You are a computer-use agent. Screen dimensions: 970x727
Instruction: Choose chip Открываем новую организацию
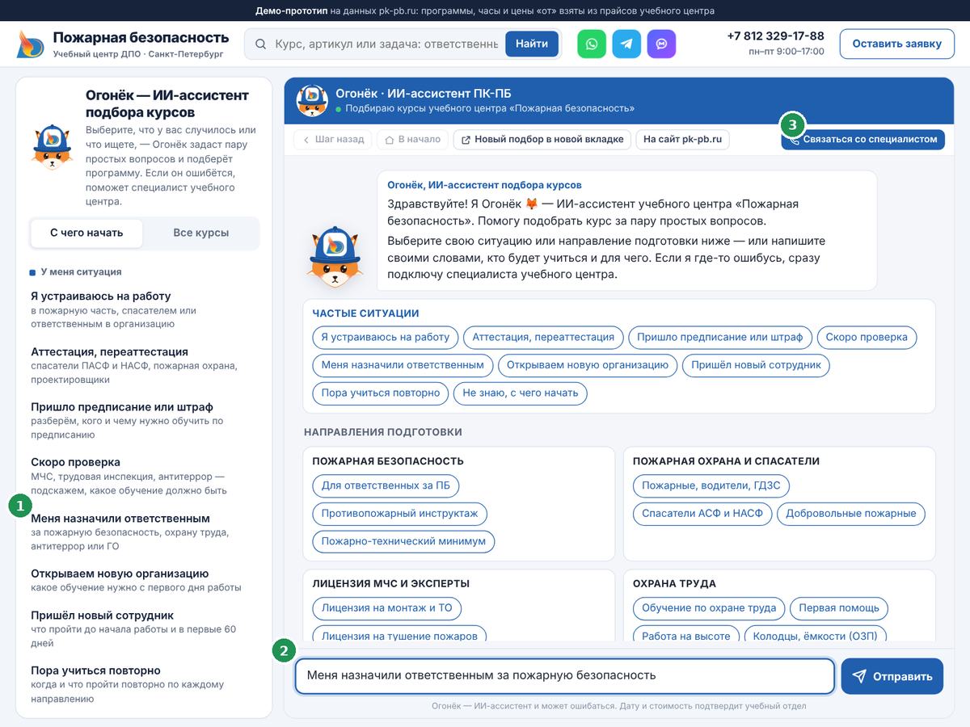tap(588, 365)
